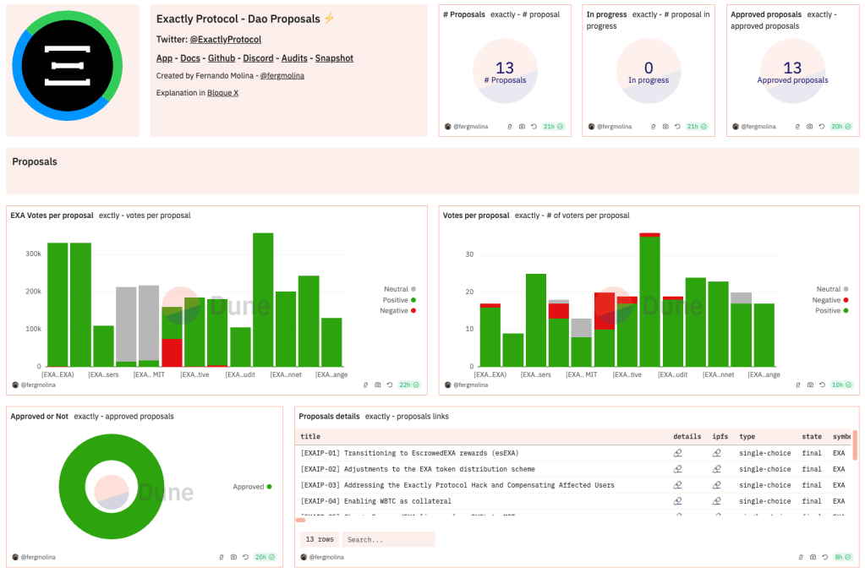The width and height of the screenshot is (865, 573).
Task: Click the table Search input field
Action: [x=387, y=539]
